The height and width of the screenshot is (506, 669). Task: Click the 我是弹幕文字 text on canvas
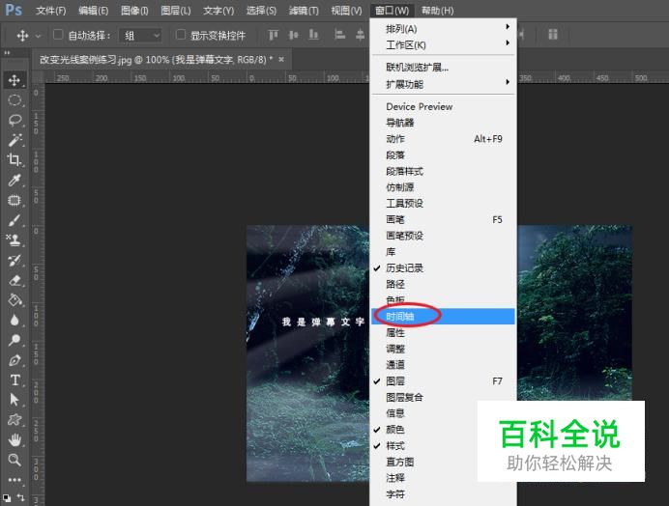[323, 322]
